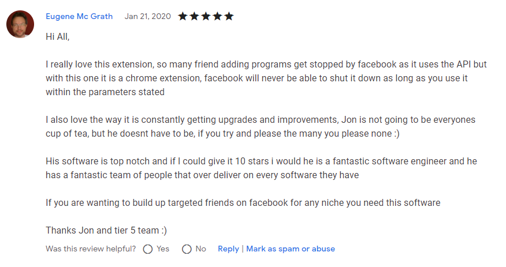
Task: Click the sentence about building targeted friends
Action: coord(243,203)
